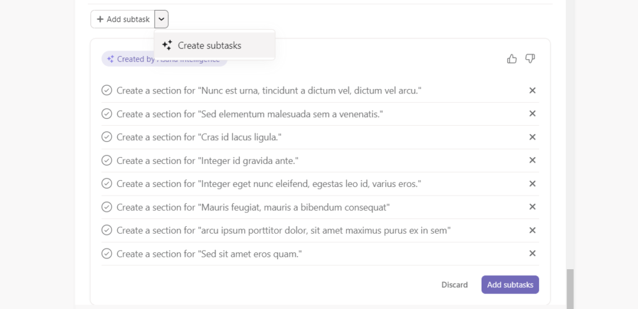This screenshot has height=309, width=638.
Task: Dismiss the "Sed sit amet eros quam" suggestion
Action: pos(533,254)
